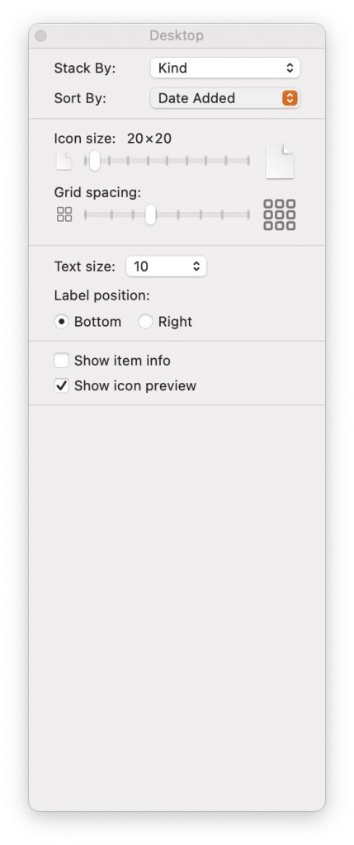Screen dimensions: 354x845
Task: Uncheck Show icon preview
Action: click(61, 386)
